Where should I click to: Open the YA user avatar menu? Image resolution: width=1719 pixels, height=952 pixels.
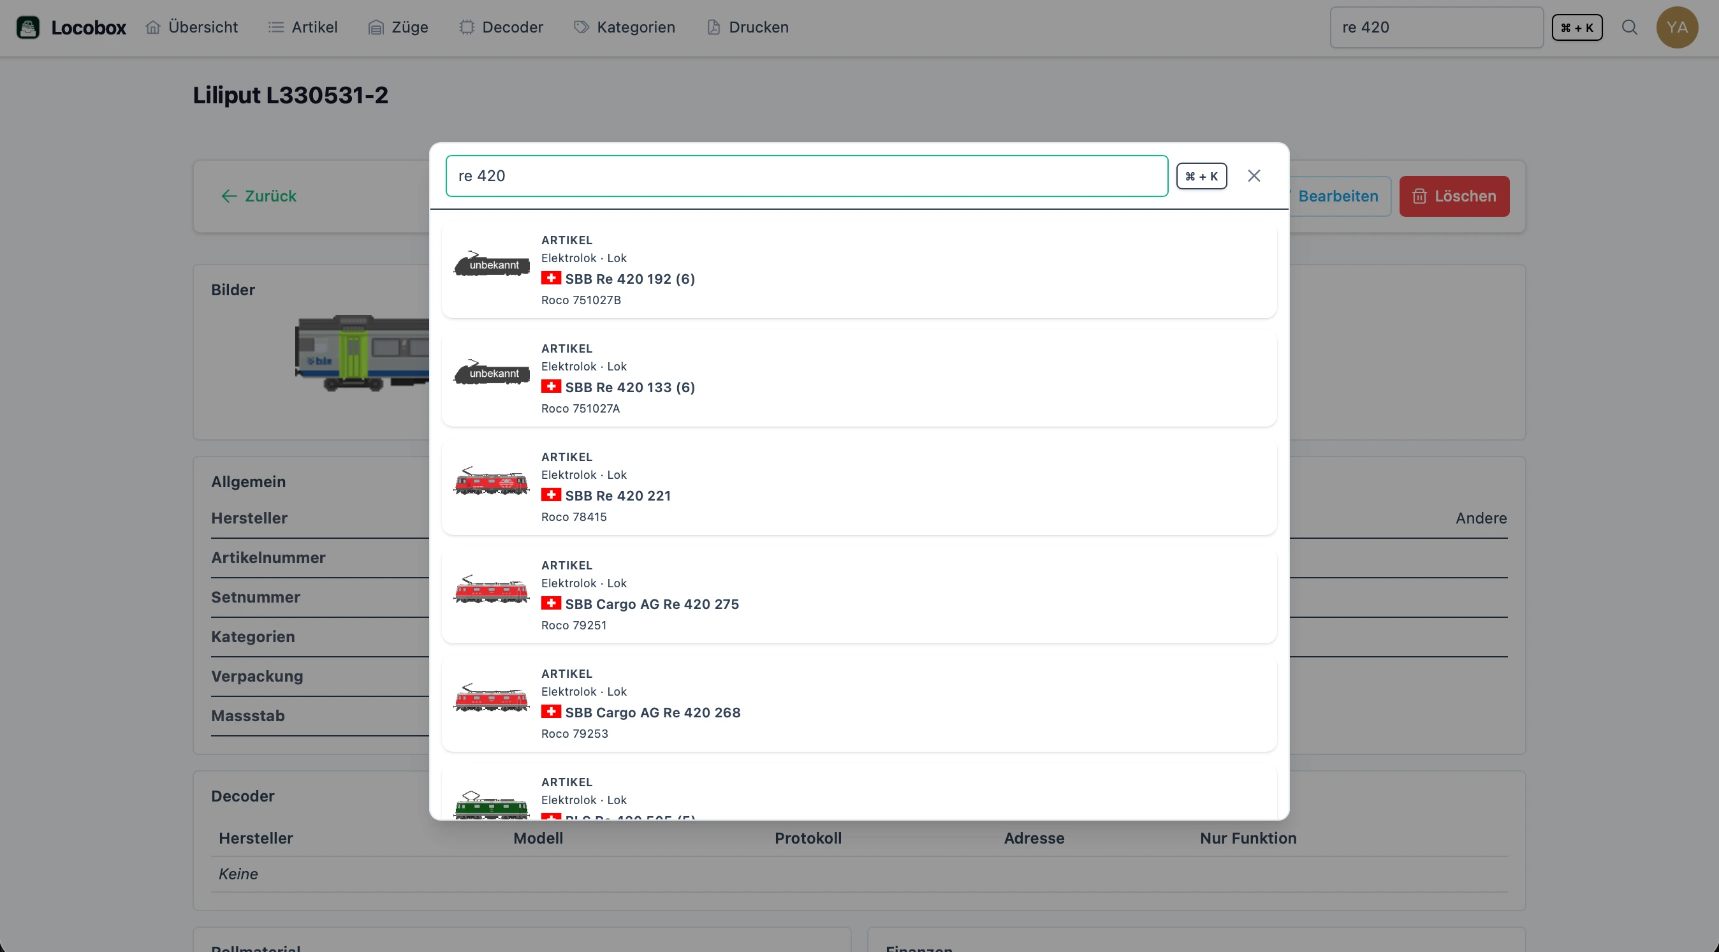[1677, 27]
